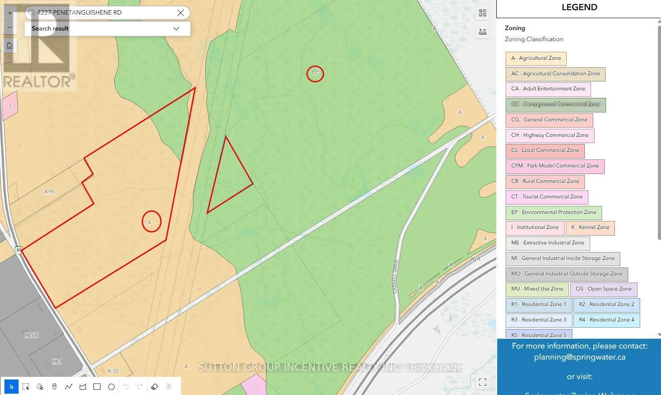Activate the eraser tool
The width and height of the screenshot is (661, 395).
155,387
